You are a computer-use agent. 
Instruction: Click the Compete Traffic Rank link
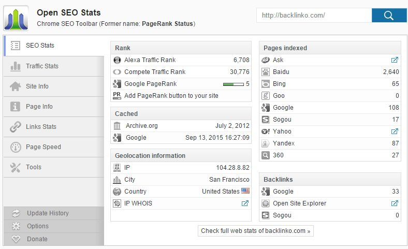[155, 72]
